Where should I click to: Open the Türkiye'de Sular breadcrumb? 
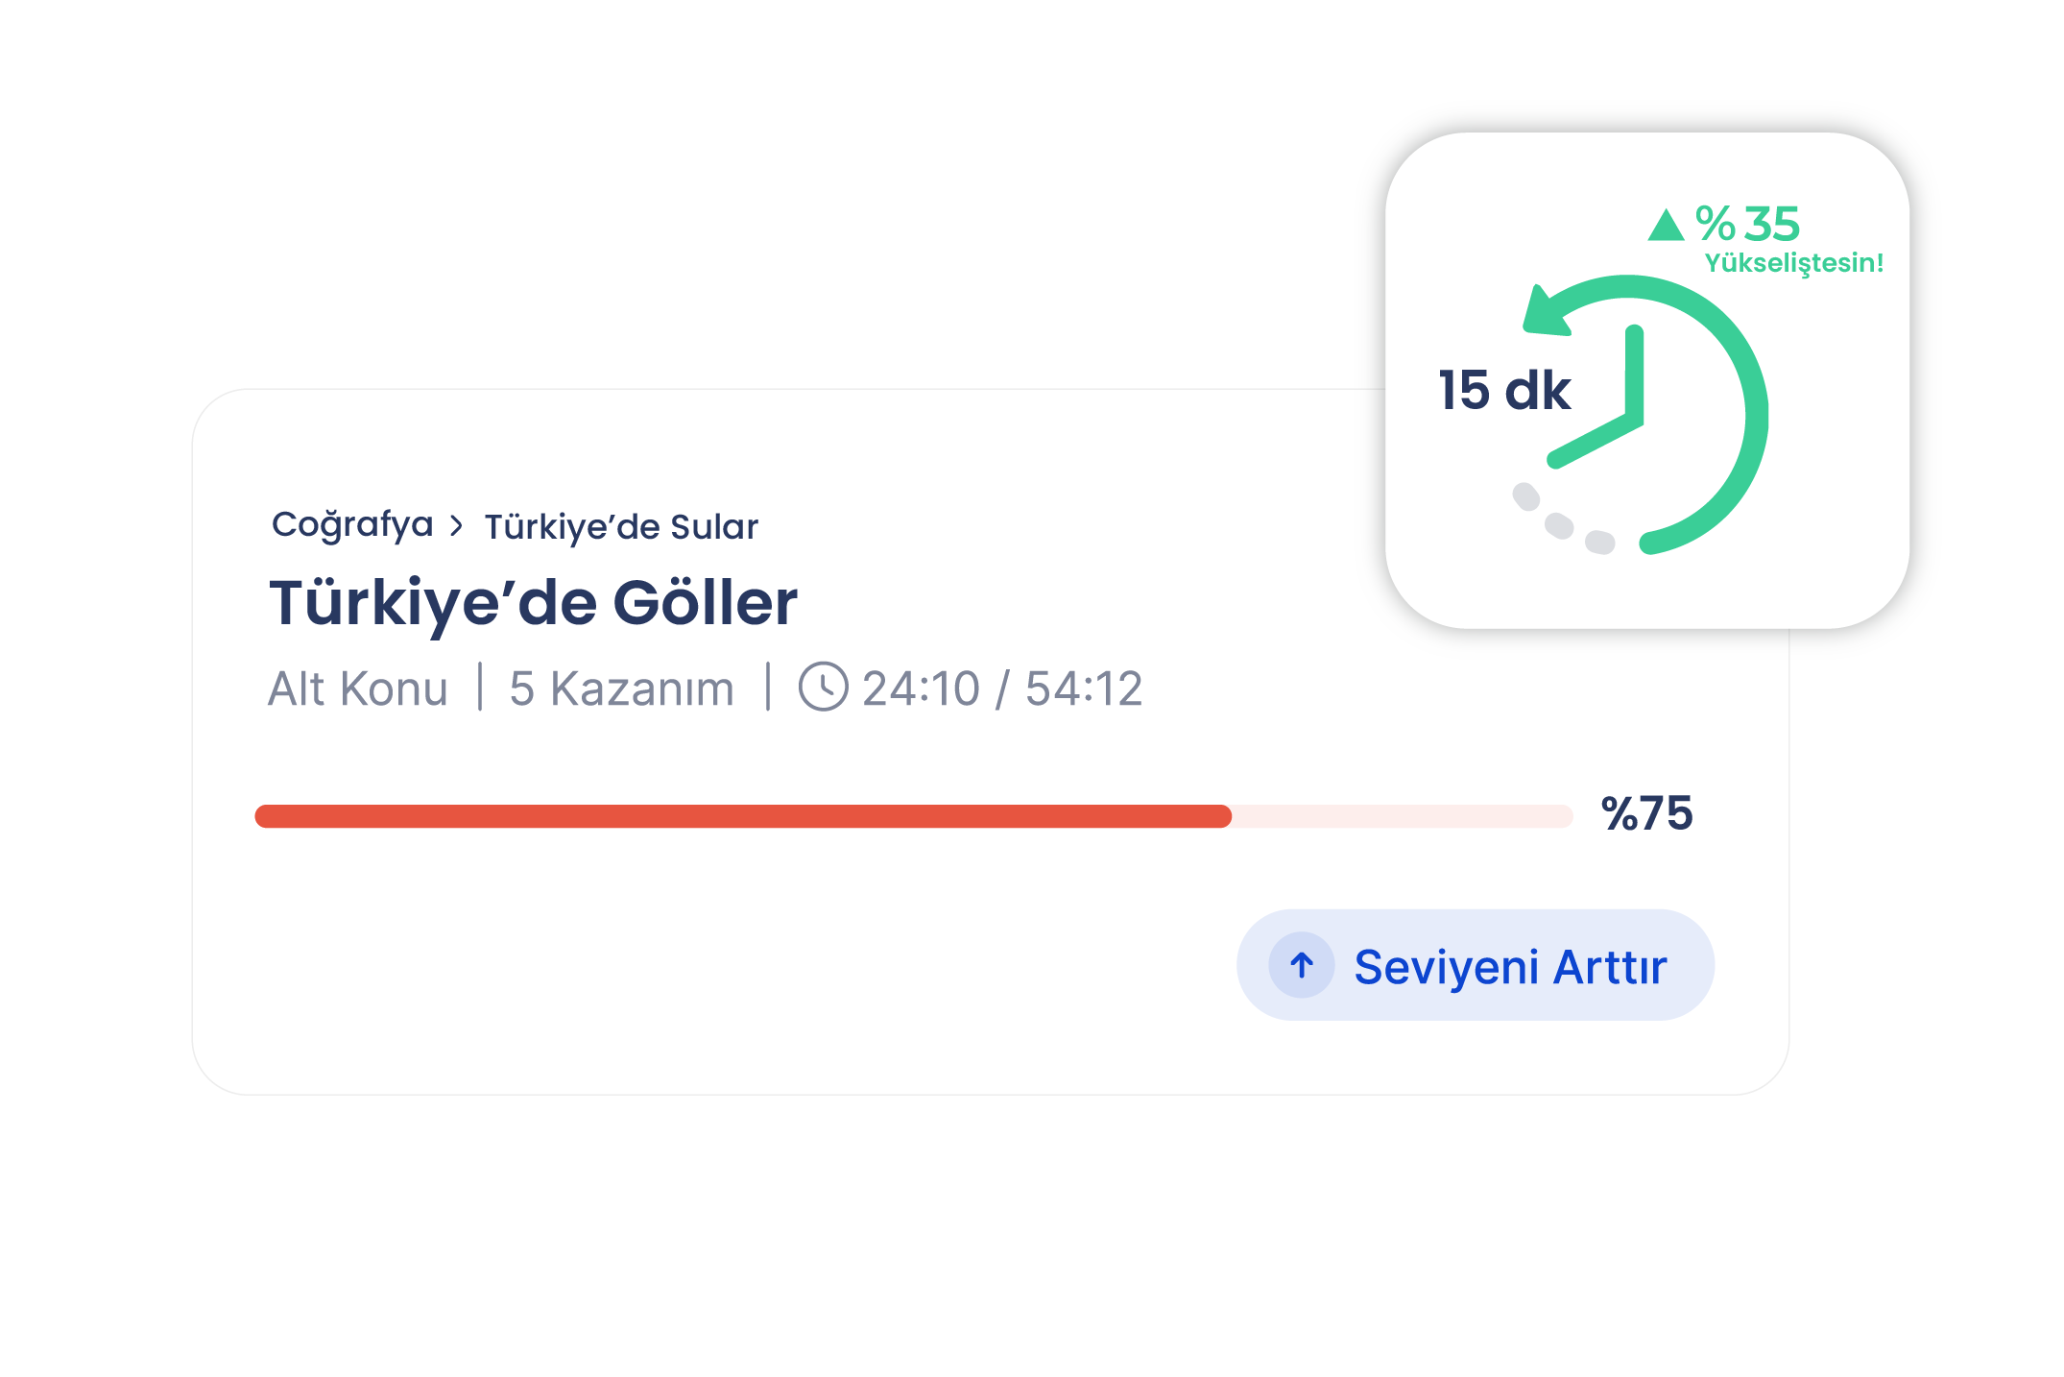(621, 527)
